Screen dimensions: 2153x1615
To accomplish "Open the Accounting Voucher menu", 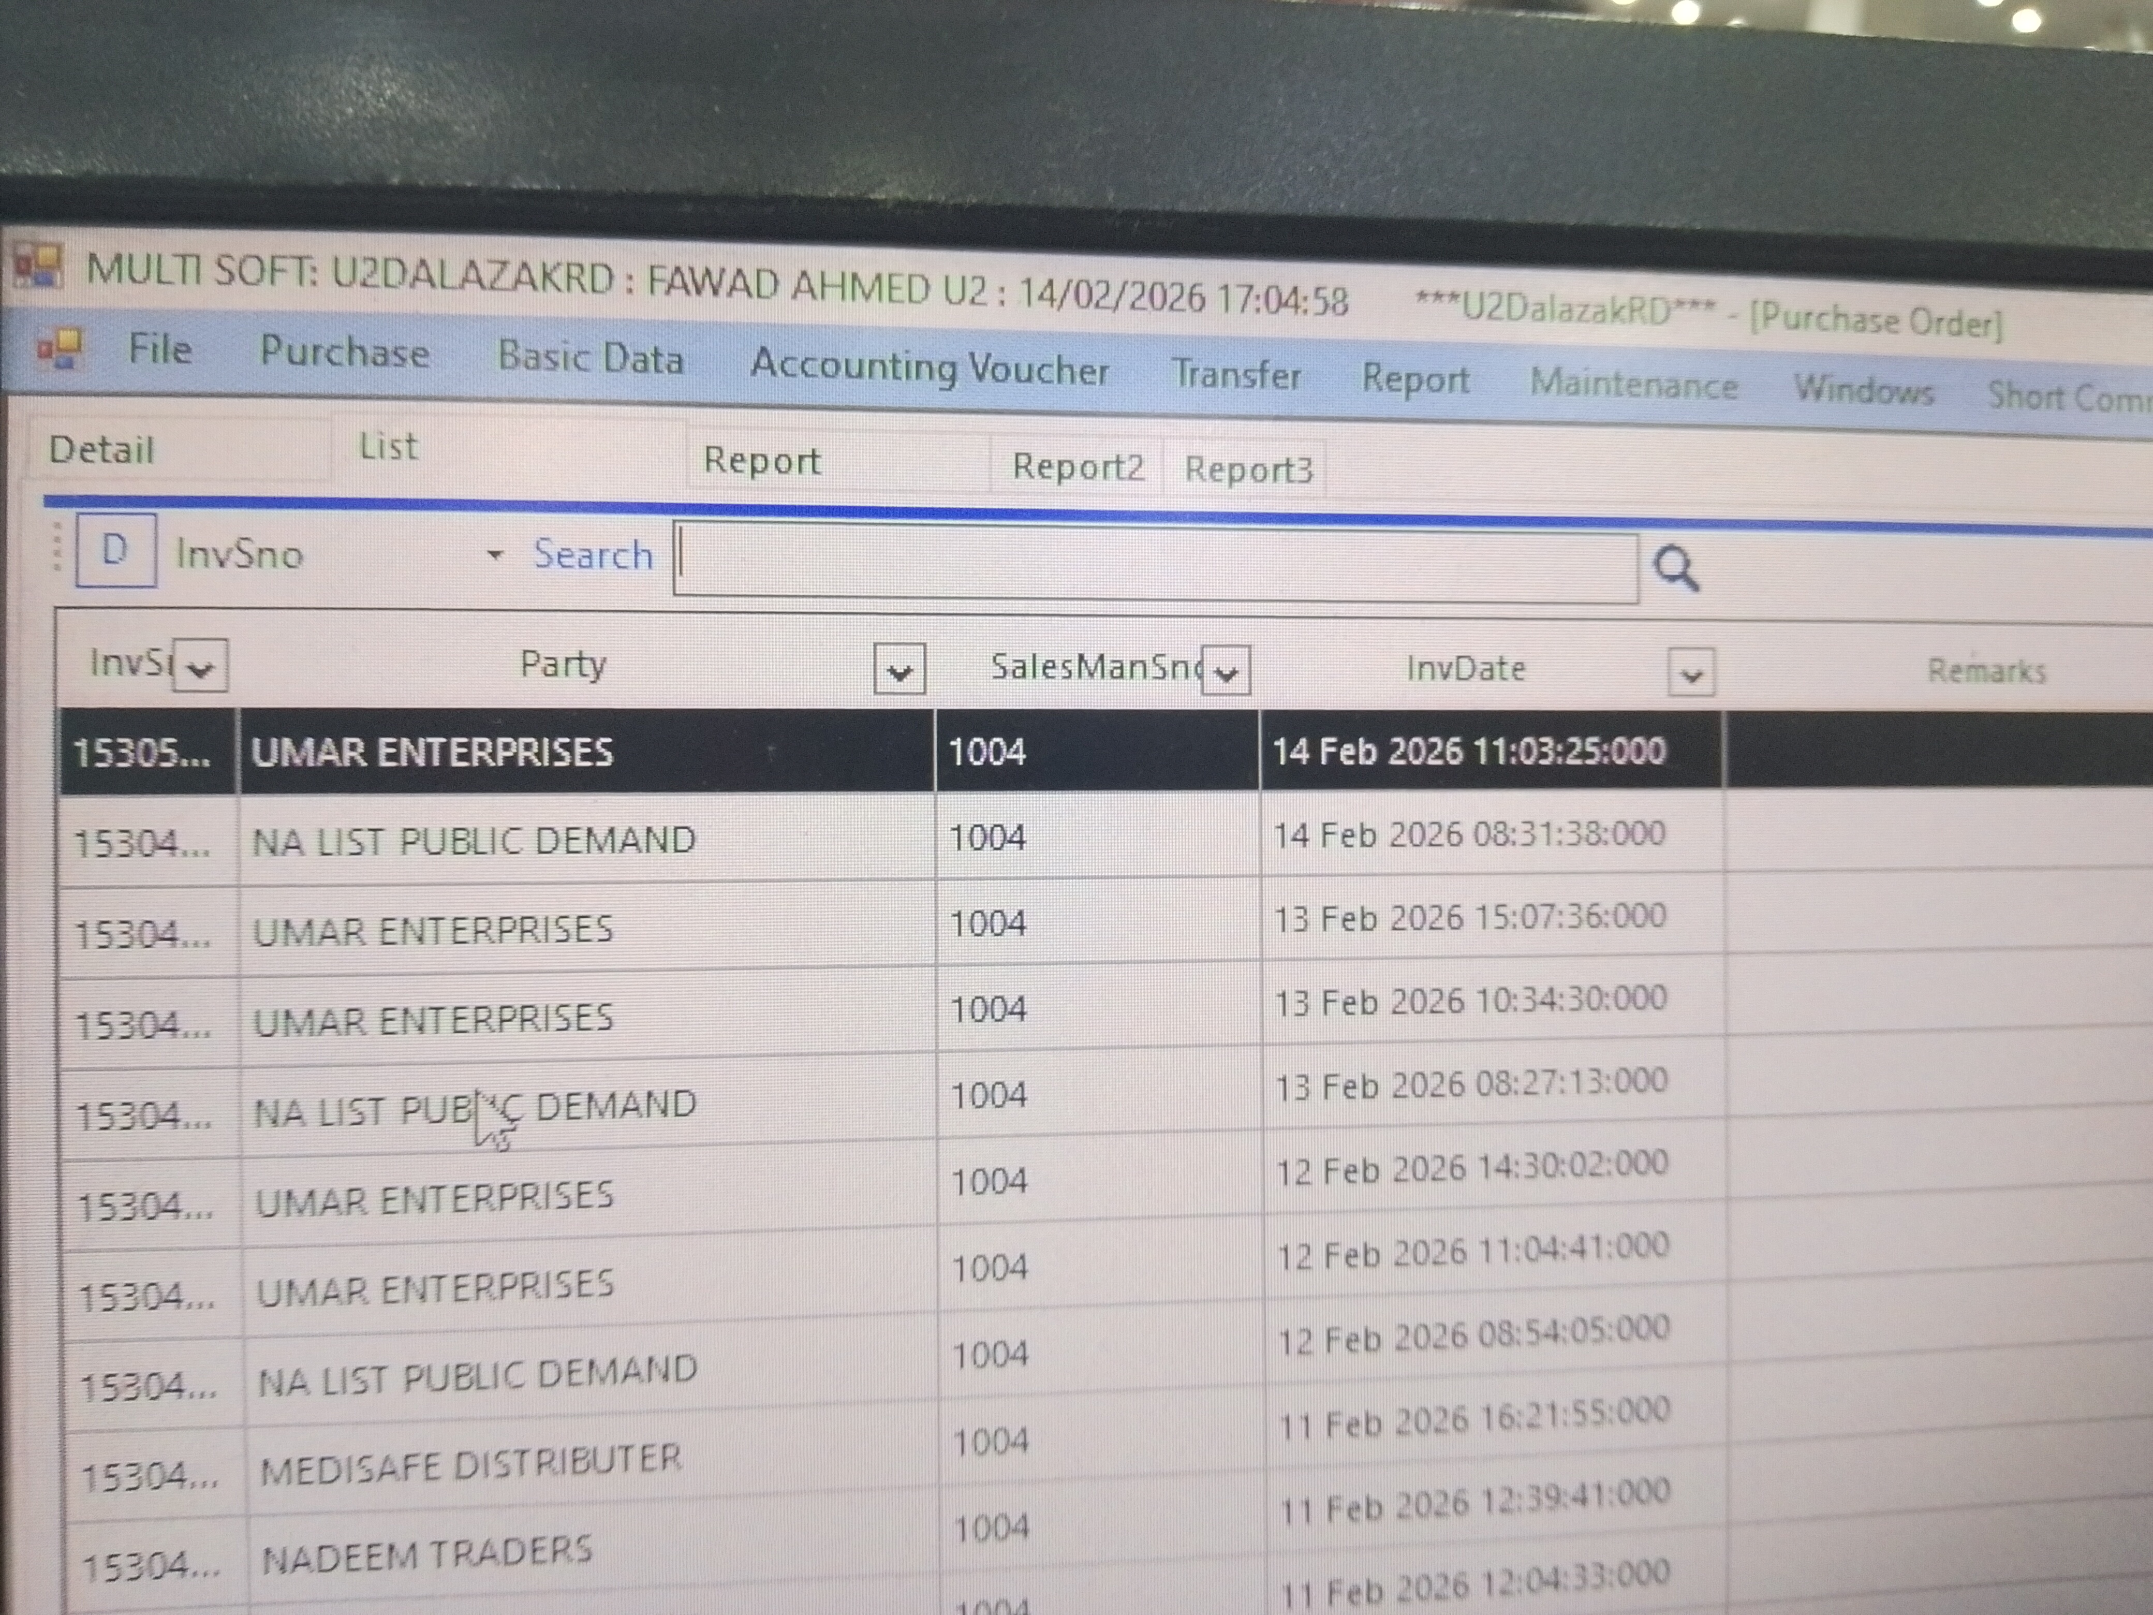I will click(x=928, y=368).
